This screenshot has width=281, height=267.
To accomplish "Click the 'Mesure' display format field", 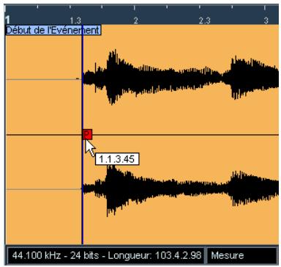I will (242, 255).
